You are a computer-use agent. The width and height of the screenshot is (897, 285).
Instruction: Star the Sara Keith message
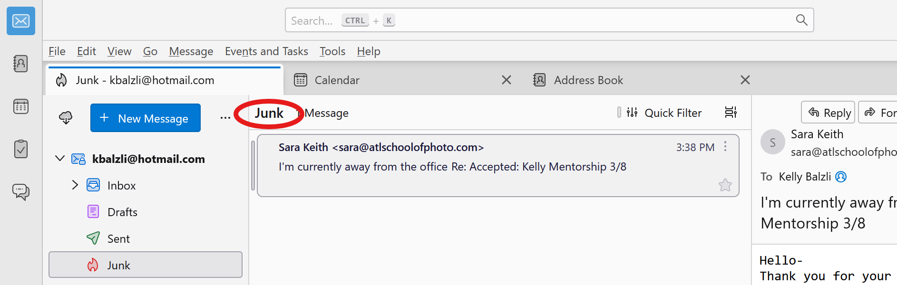coord(725,185)
